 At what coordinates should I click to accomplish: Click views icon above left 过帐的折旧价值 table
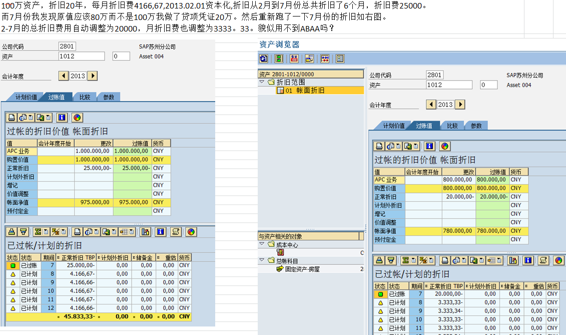(x=23, y=117)
